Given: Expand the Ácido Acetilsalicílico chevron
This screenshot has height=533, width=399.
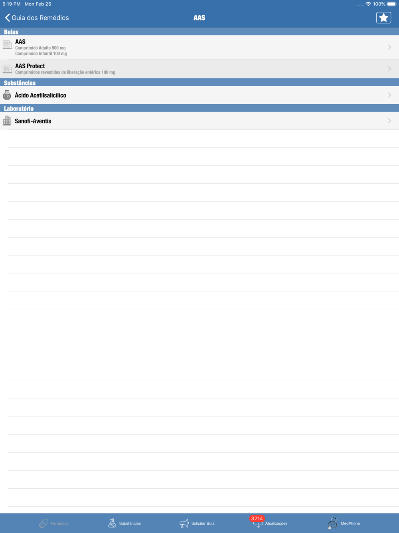Looking at the screenshot, I should pos(389,95).
